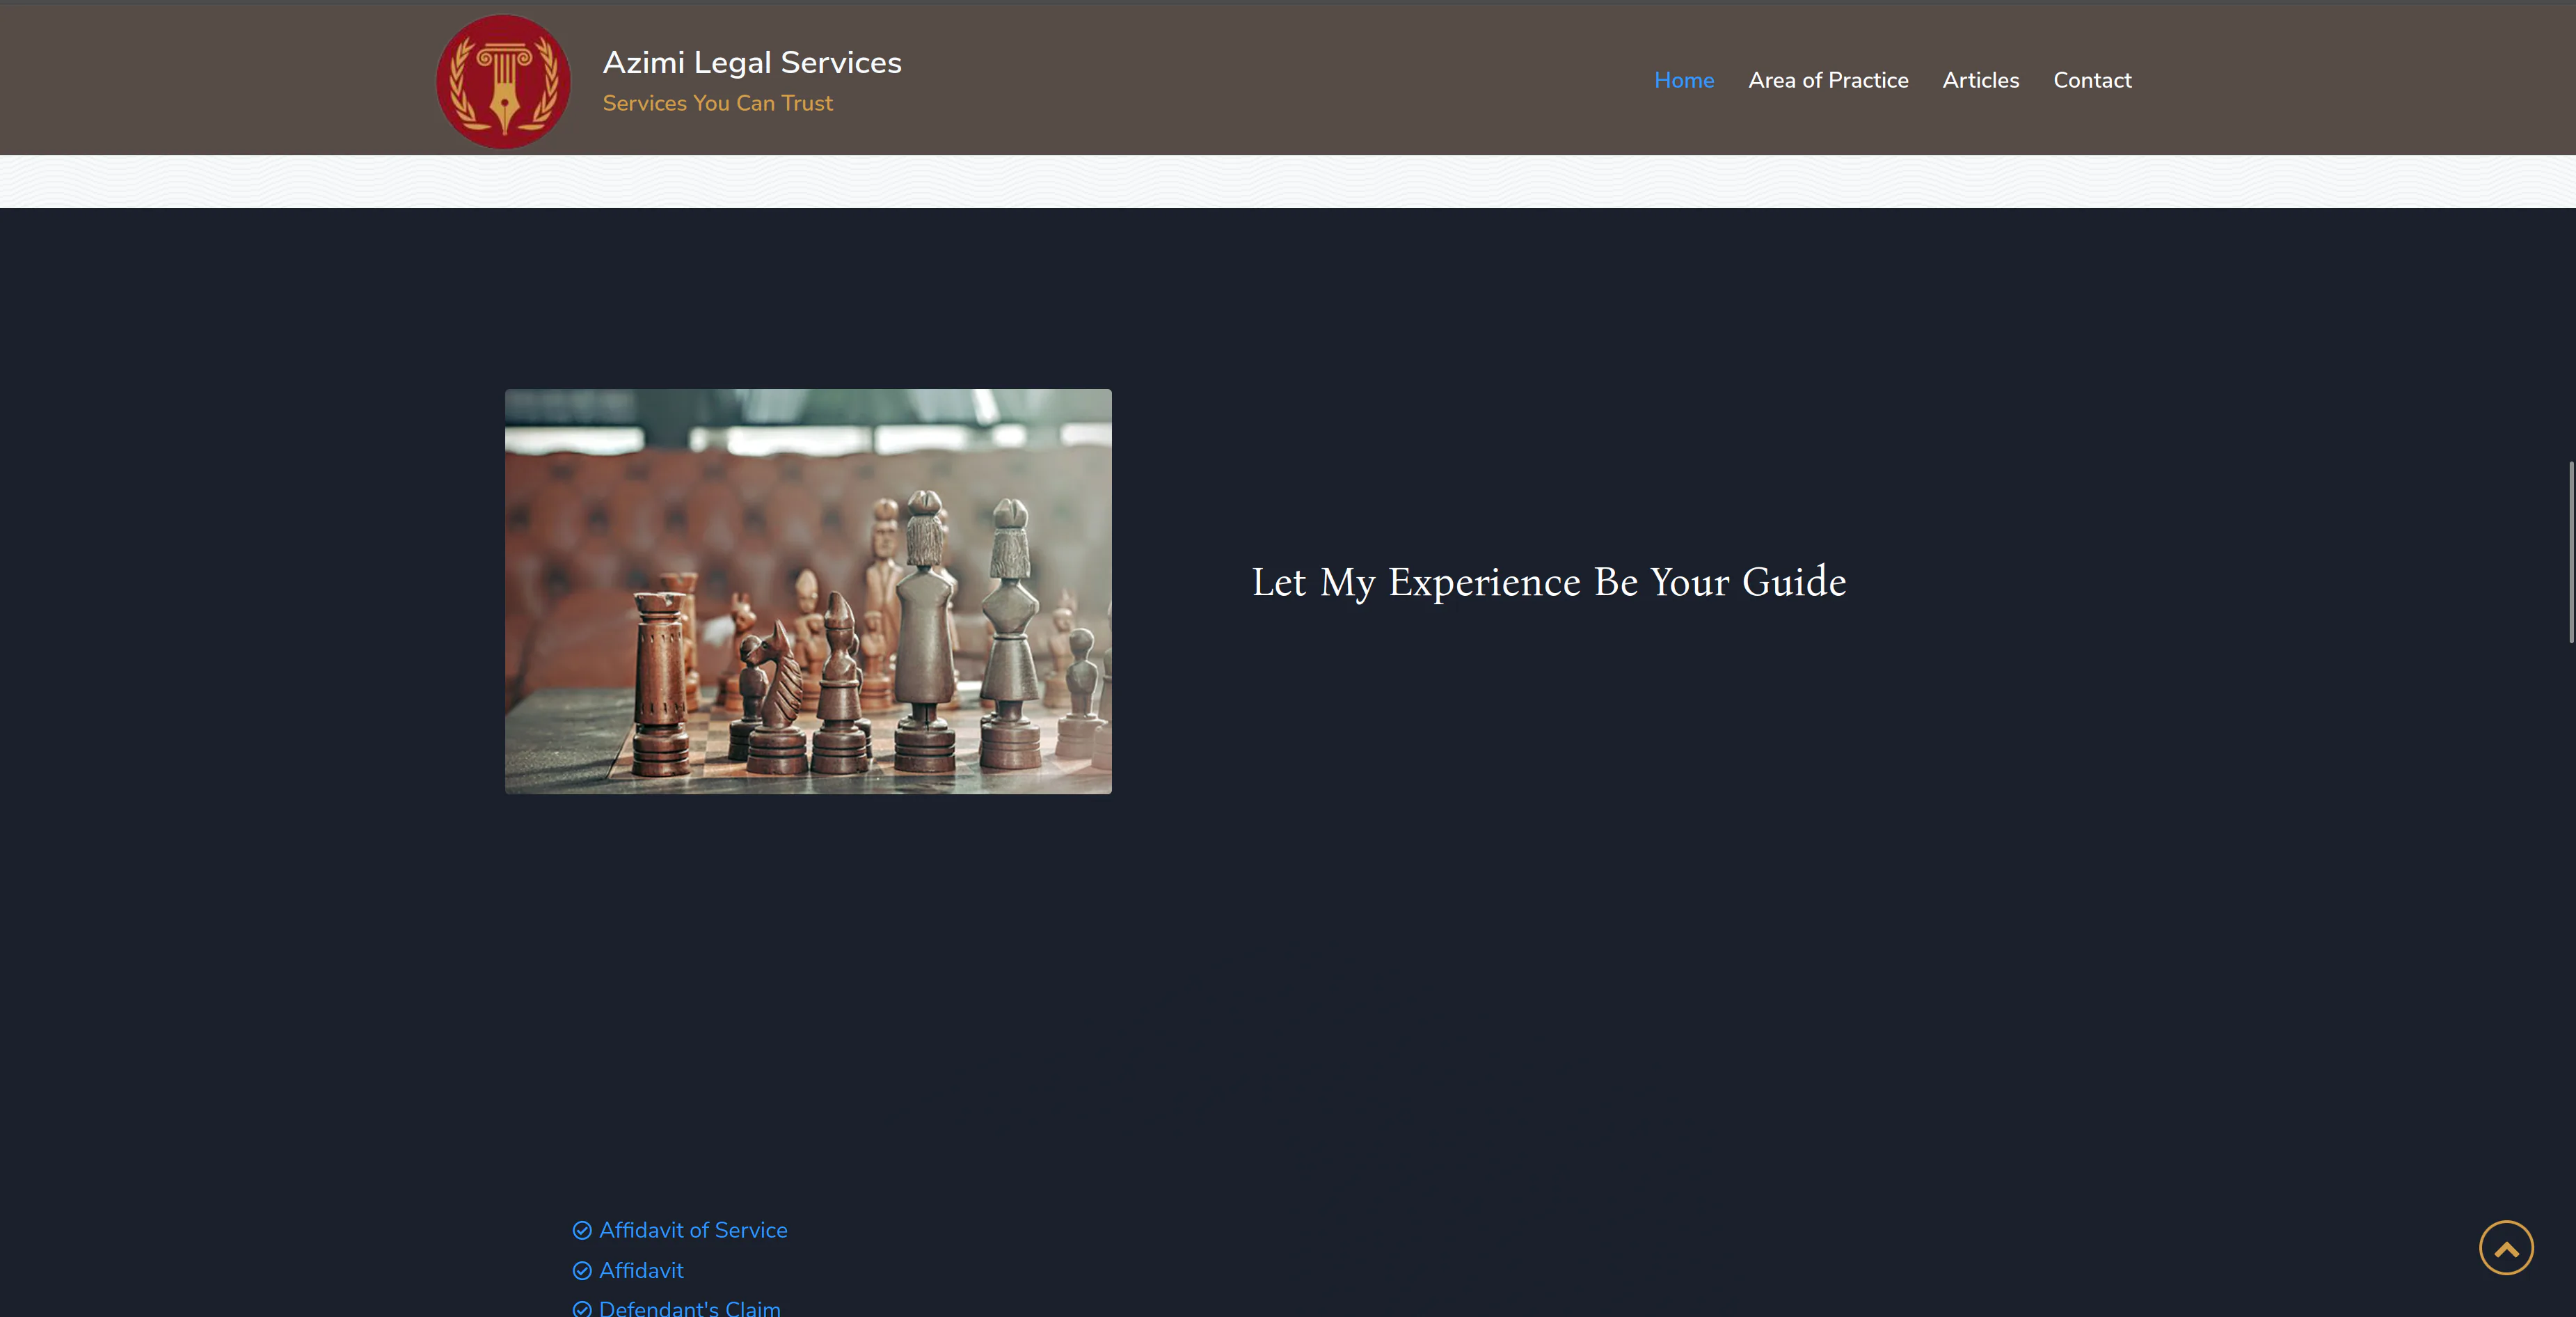The image size is (2576, 1317).
Task: Click the chess pieces photo
Action: pos(808,591)
